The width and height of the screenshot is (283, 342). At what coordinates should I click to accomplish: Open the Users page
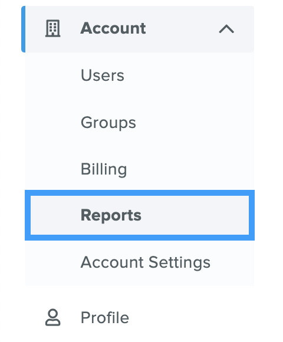coord(103,75)
